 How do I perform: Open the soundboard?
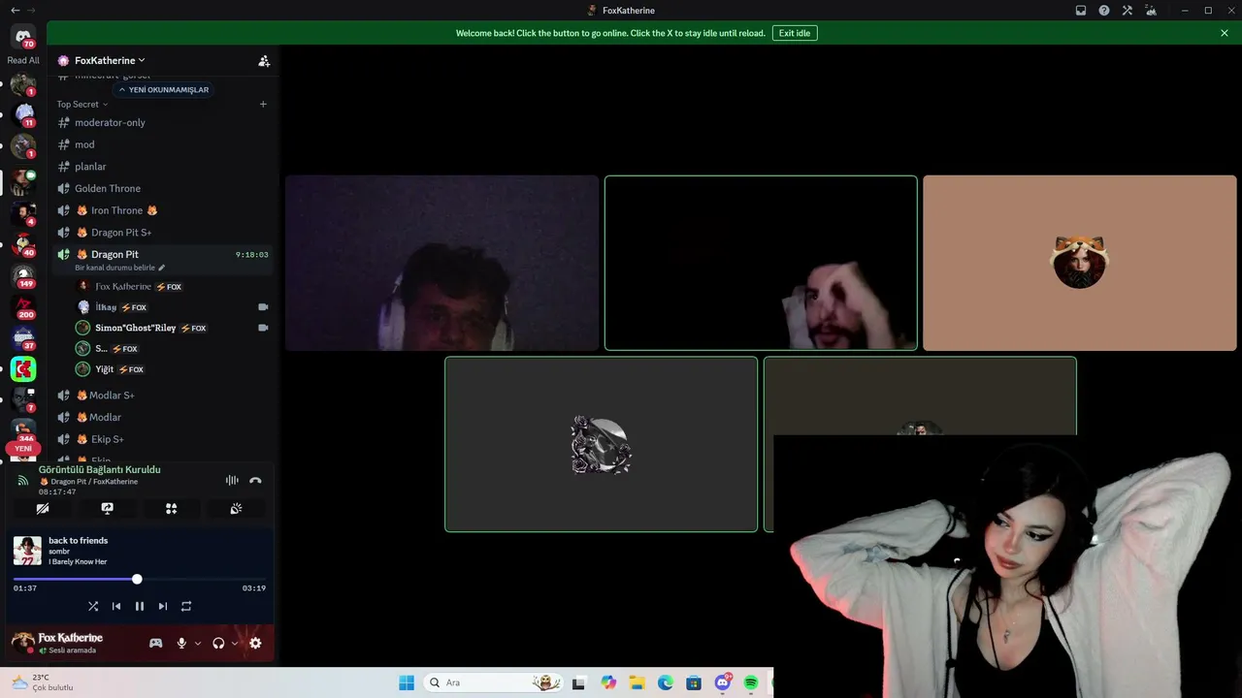pyautogui.click(x=236, y=508)
